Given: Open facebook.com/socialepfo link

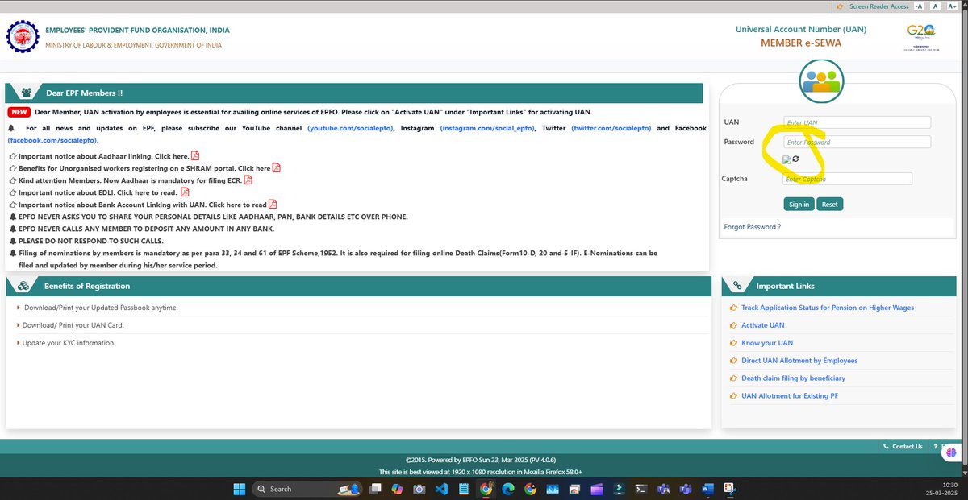Looking at the screenshot, I should (53, 140).
